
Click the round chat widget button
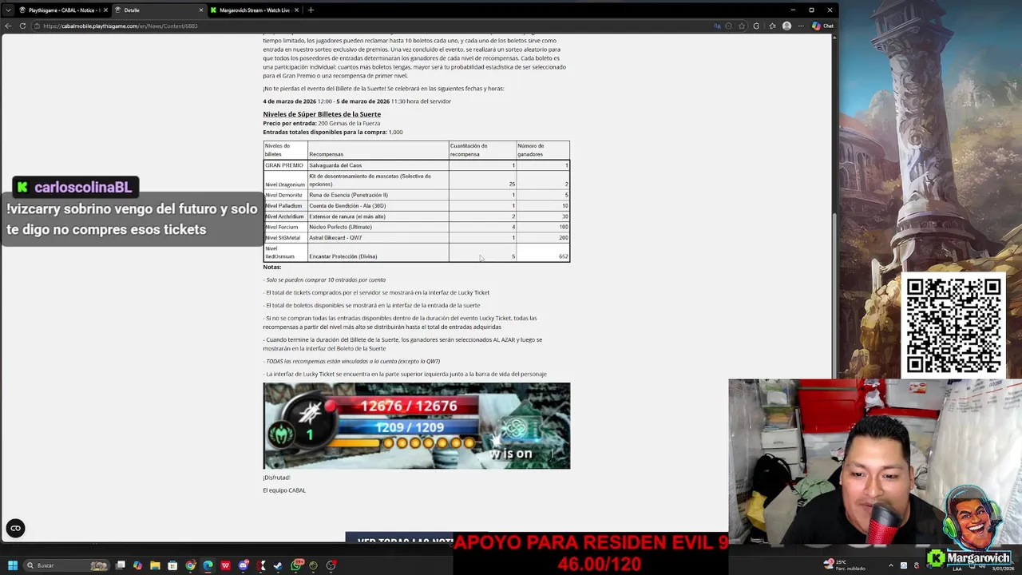point(15,528)
